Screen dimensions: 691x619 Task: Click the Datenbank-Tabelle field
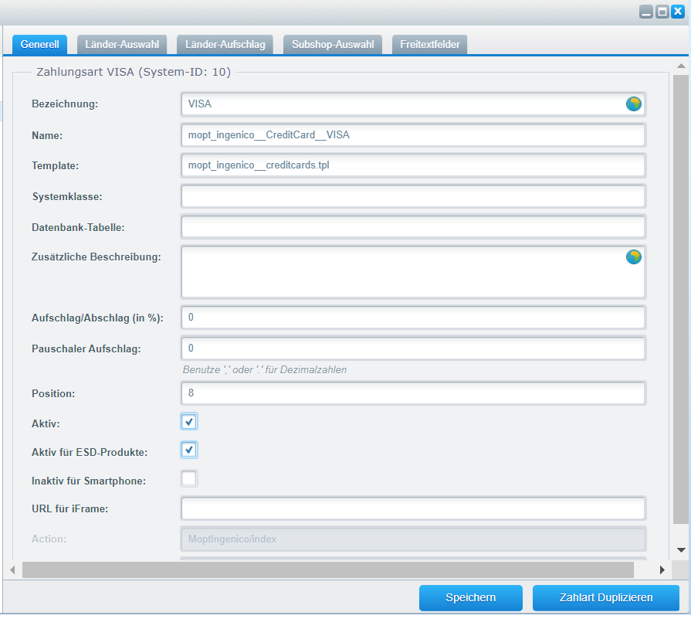tap(413, 226)
